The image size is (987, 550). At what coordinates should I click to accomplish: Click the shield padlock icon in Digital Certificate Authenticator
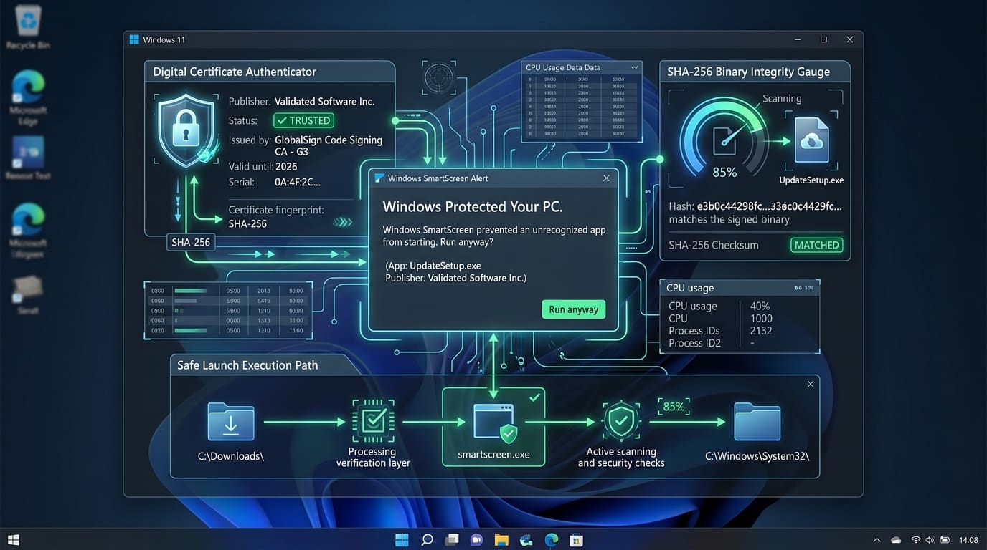pos(186,130)
